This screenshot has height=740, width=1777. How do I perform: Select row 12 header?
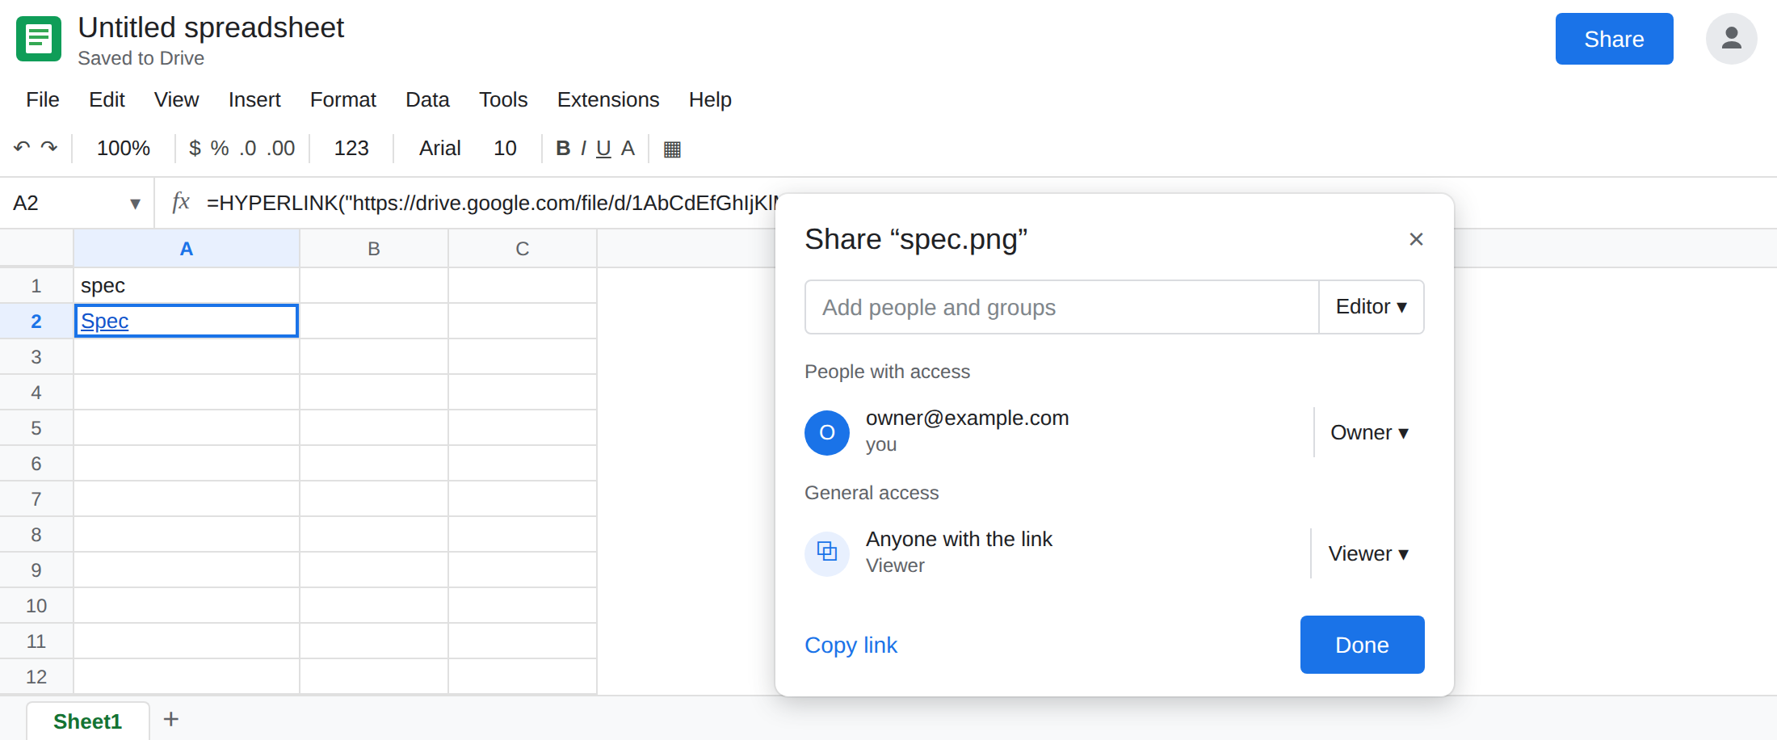point(36,676)
